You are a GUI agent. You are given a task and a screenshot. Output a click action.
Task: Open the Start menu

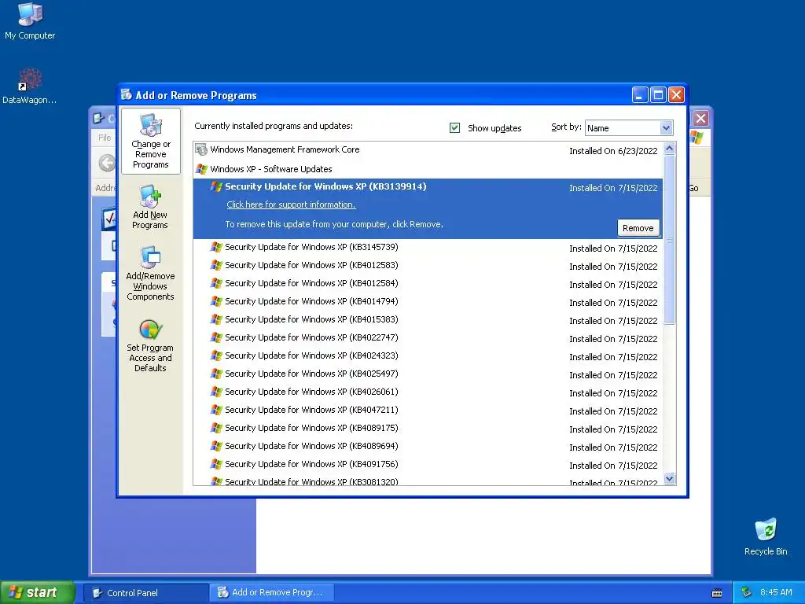coord(38,592)
